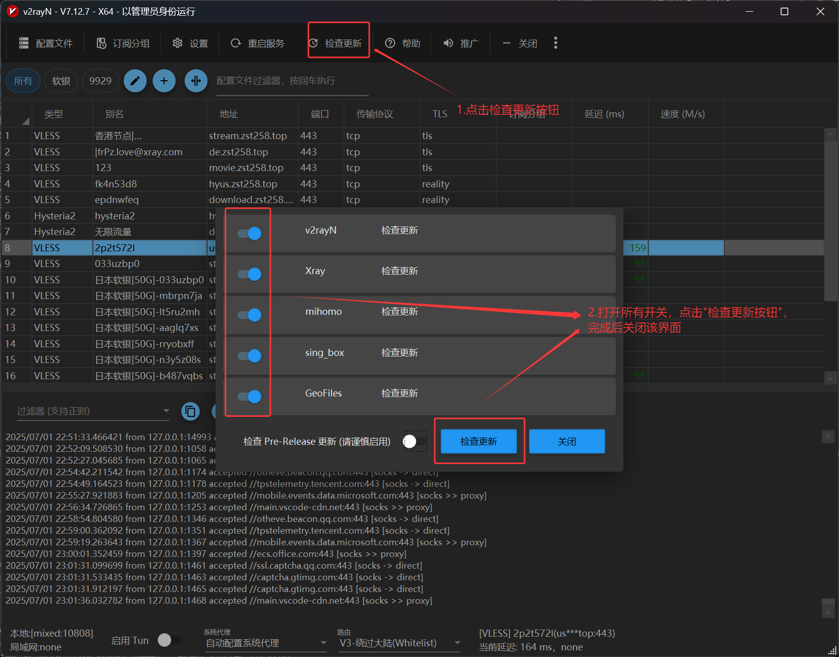Click the auto column width icon

196,81
